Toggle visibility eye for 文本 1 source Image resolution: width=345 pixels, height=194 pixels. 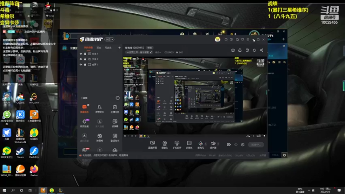[81, 53]
